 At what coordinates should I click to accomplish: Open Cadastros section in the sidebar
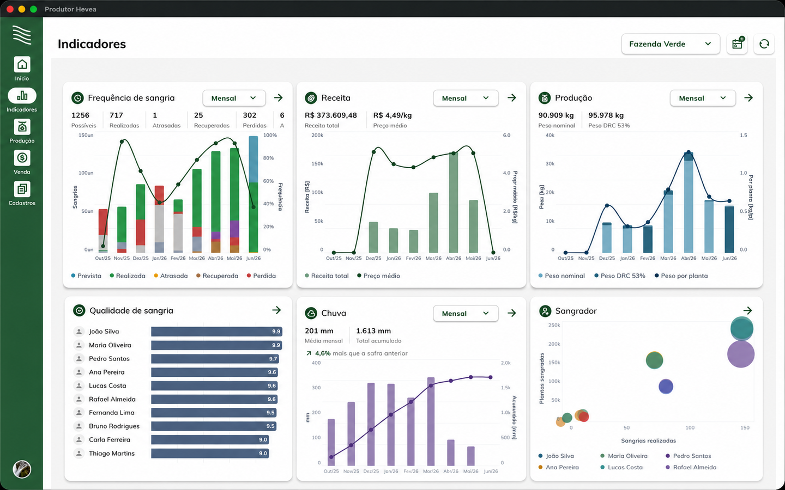point(22,193)
